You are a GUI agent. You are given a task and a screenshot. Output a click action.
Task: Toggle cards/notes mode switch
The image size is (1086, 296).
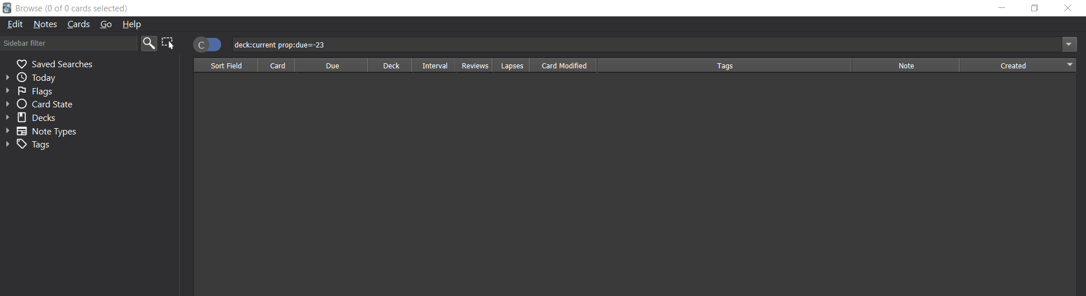pos(208,45)
